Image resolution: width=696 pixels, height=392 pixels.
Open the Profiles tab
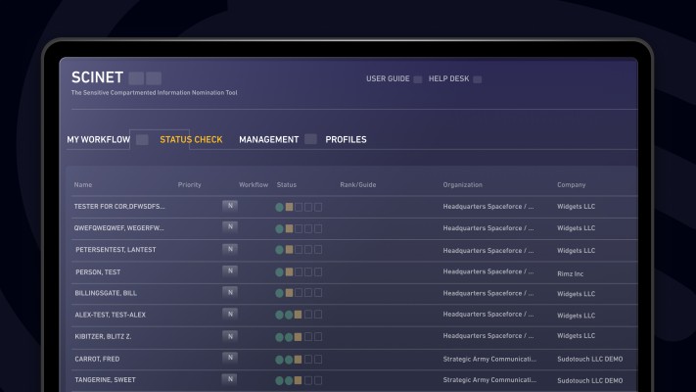[x=346, y=139]
